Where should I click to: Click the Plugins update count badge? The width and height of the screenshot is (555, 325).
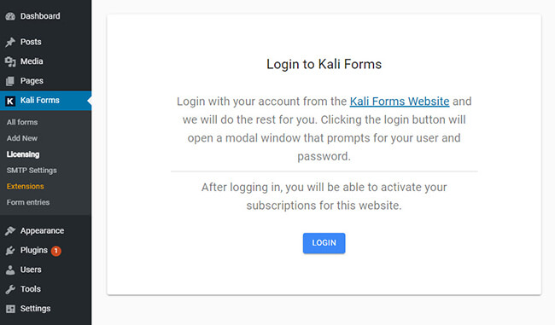point(55,251)
